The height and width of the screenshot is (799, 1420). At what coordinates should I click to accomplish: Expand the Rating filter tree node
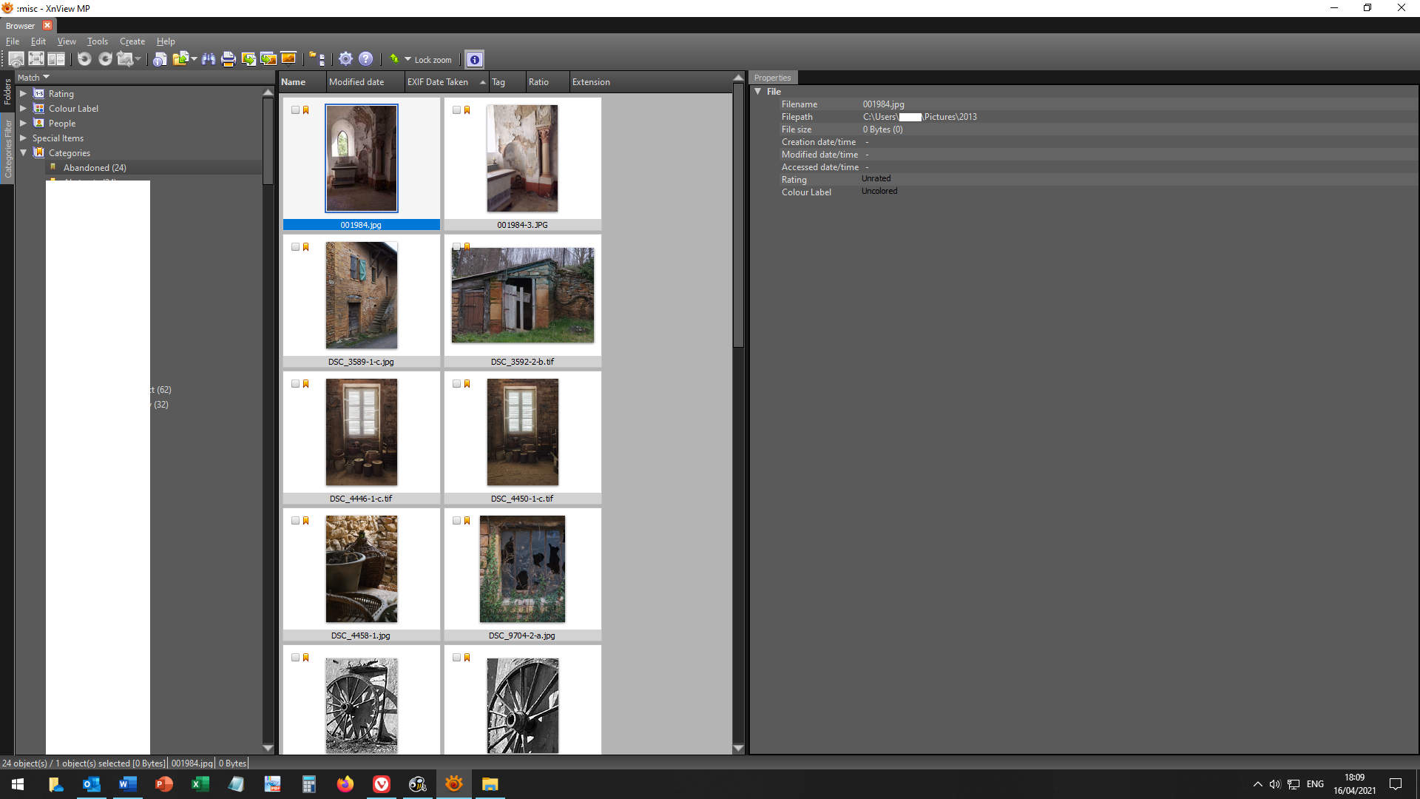(x=23, y=94)
